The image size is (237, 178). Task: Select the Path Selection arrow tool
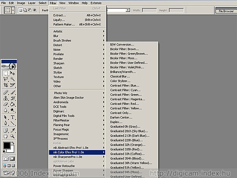click(6, 117)
